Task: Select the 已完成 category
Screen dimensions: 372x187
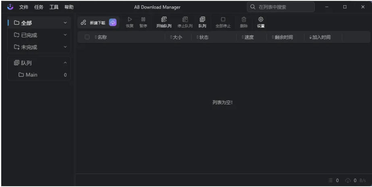Action: (39, 35)
